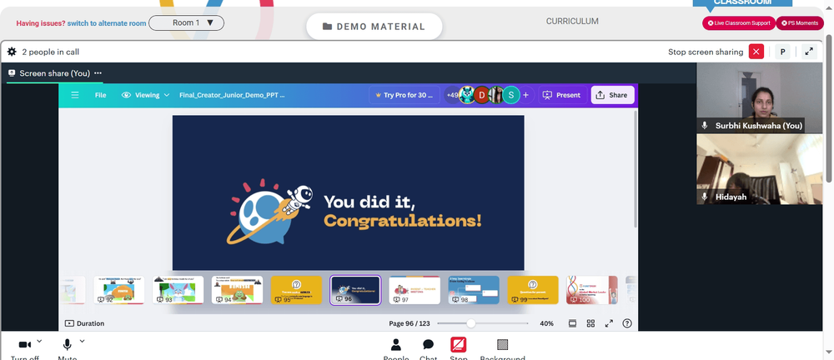Viewport: 834px width, 360px height.
Task: Click Surbhi Kushwaha video tile
Action: pyautogui.click(x=759, y=97)
